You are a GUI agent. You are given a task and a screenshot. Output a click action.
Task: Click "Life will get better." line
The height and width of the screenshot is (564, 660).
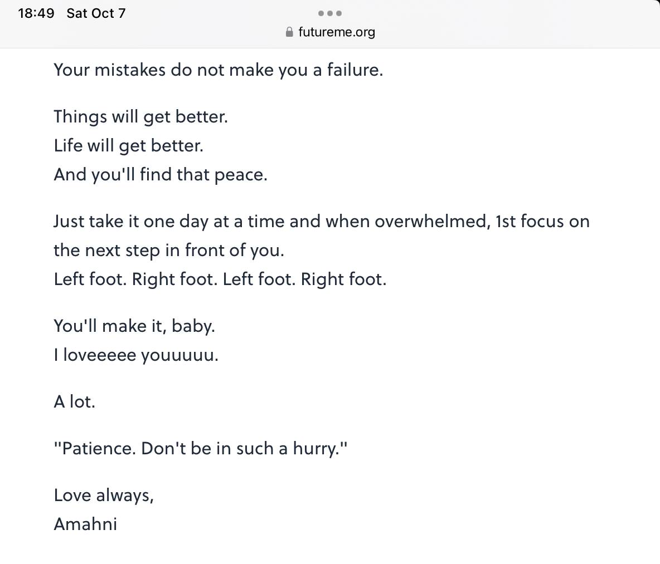click(x=128, y=146)
